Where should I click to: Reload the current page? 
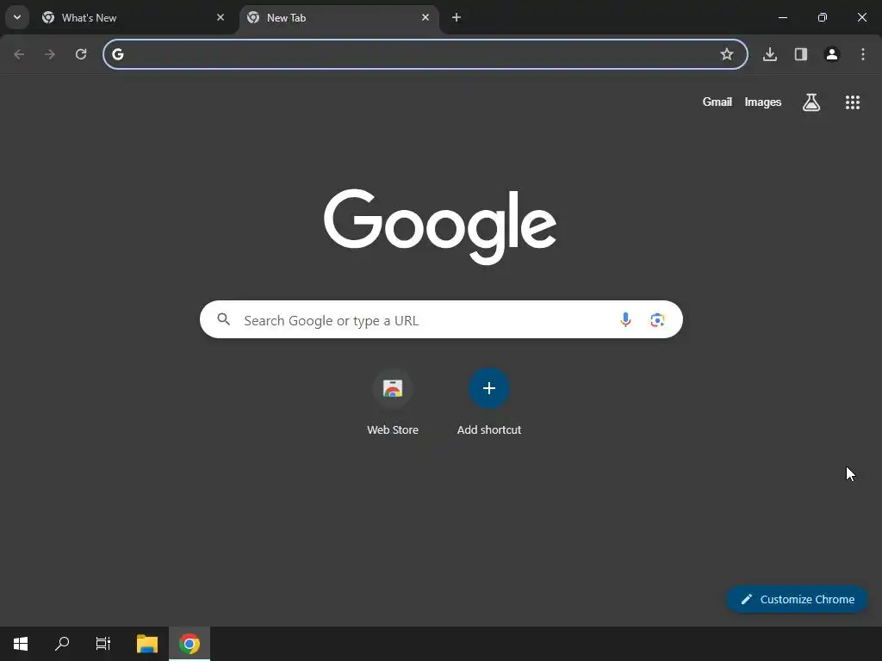(x=81, y=54)
